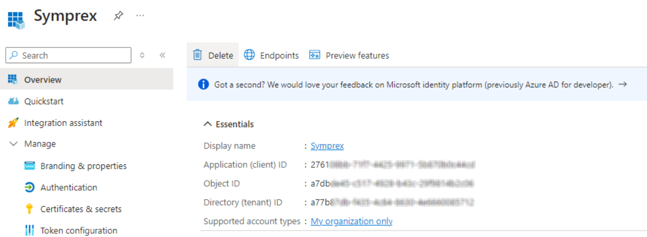Click the Certificates & secrets key icon
The width and height of the screenshot is (647, 237).
29,209
